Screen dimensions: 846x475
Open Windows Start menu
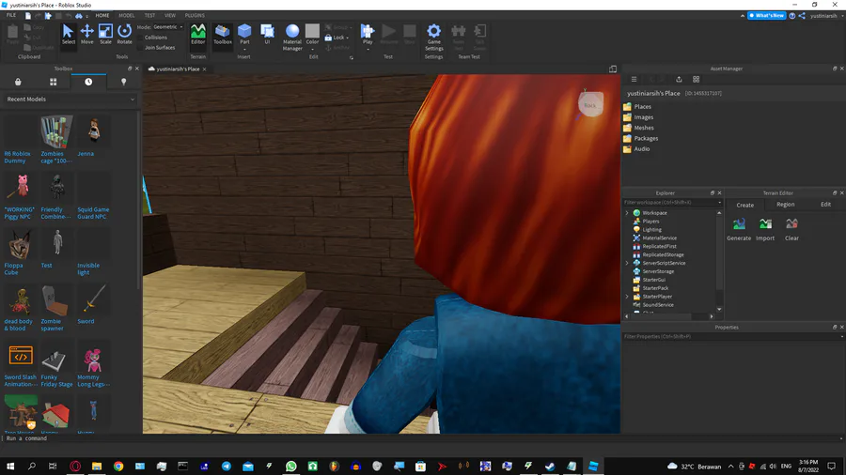coord(10,467)
